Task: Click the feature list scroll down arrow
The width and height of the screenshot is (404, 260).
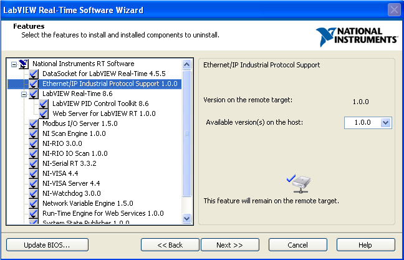Action: coord(187,219)
